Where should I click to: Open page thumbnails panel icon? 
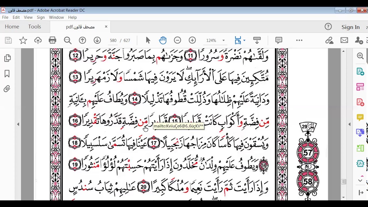(7, 58)
